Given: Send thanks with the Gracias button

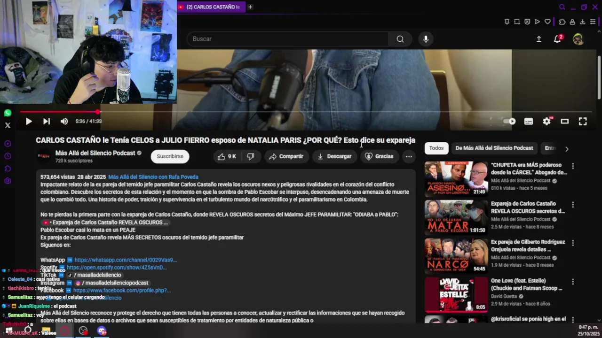Looking at the screenshot, I should tap(379, 156).
